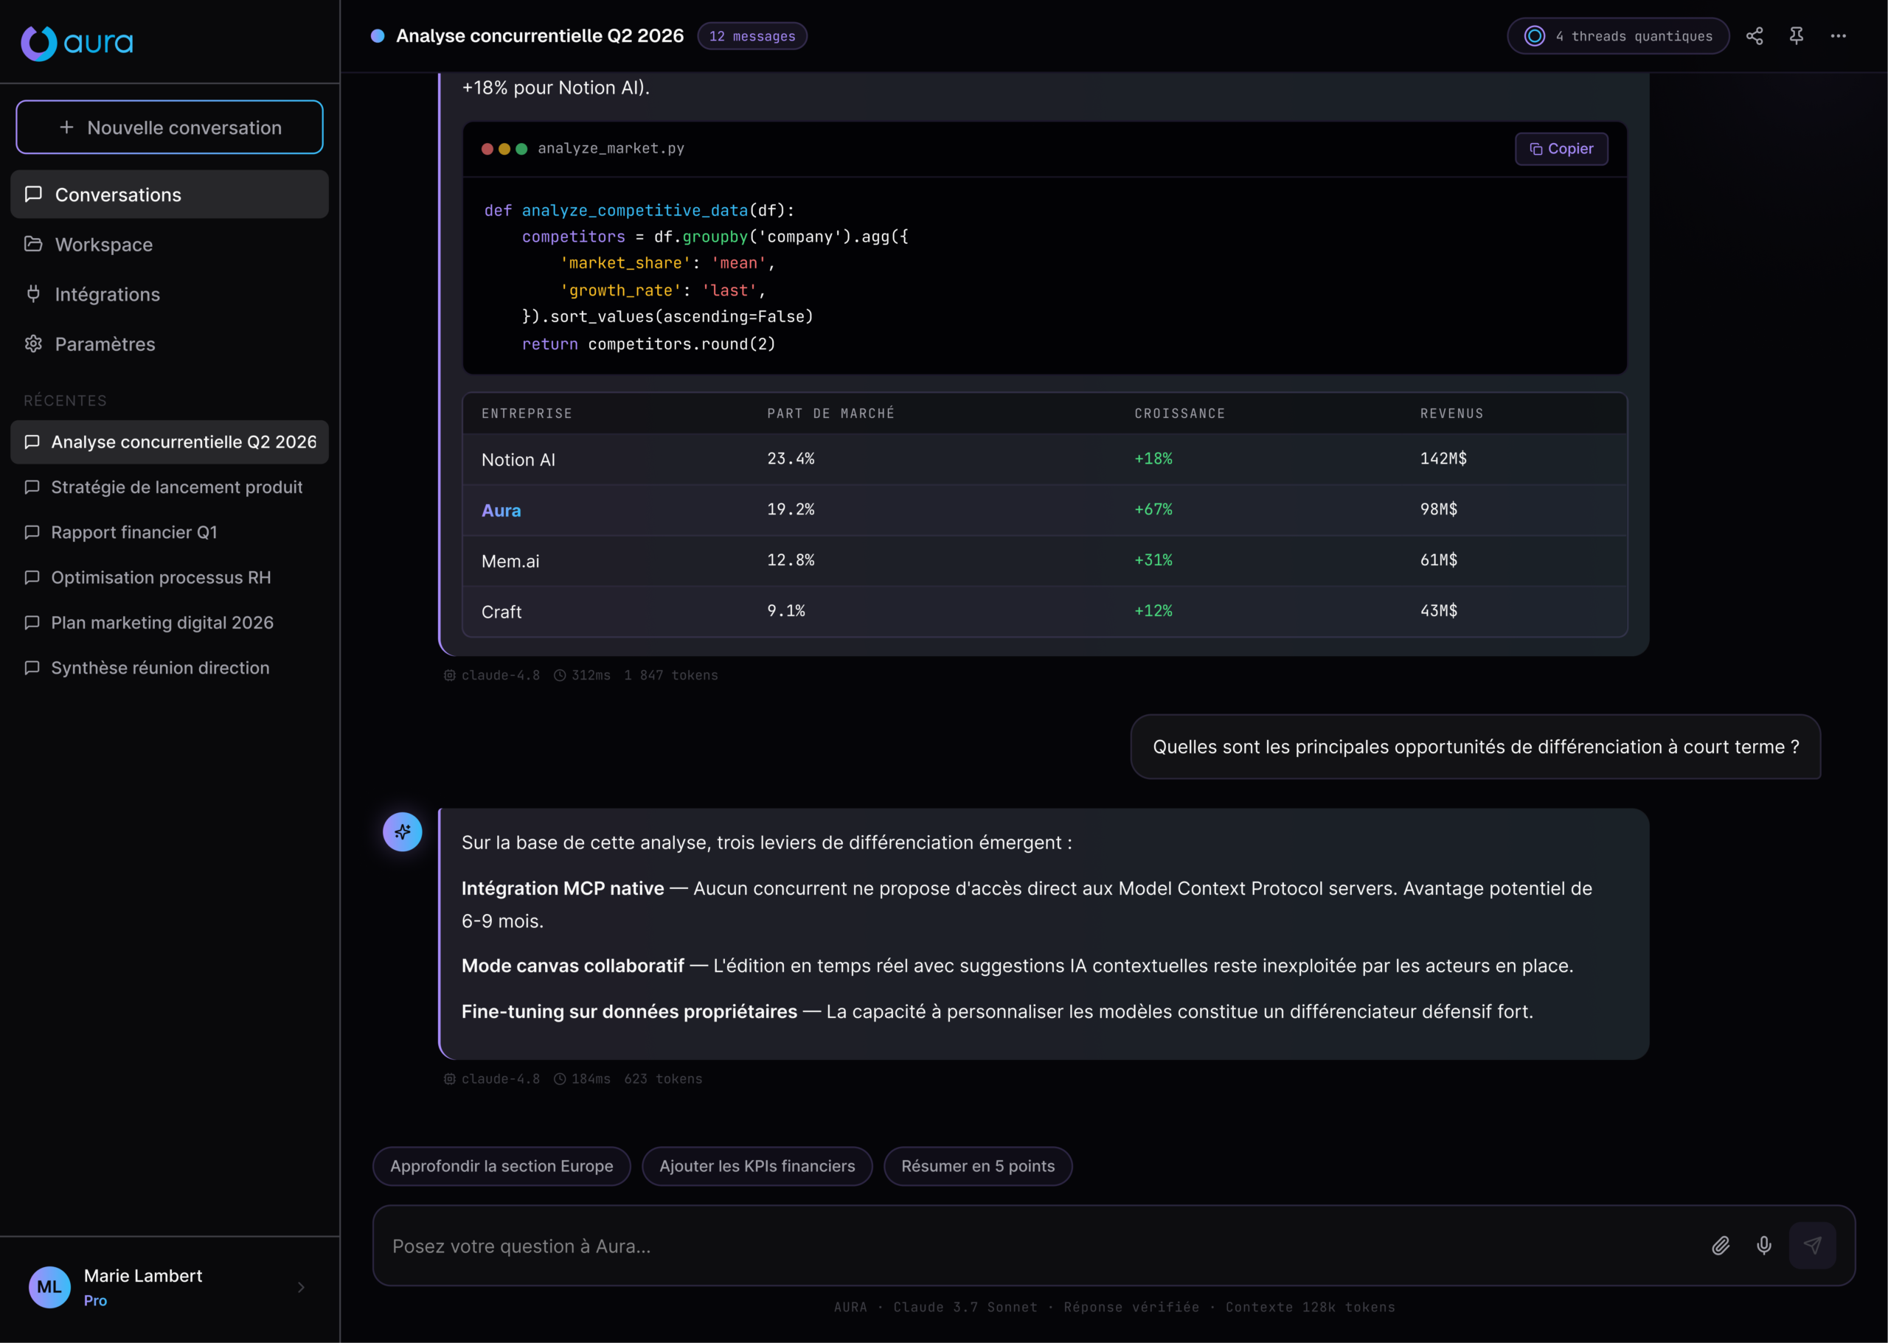
Task: Click the 23.4% market share value
Action: pyautogui.click(x=791, y=458)
